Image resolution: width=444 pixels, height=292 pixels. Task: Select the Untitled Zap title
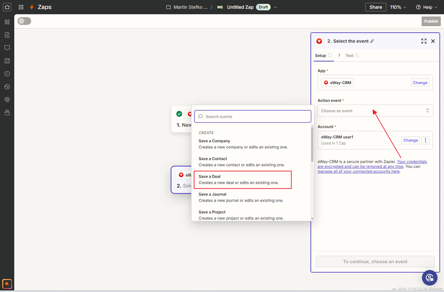(240, 7)
